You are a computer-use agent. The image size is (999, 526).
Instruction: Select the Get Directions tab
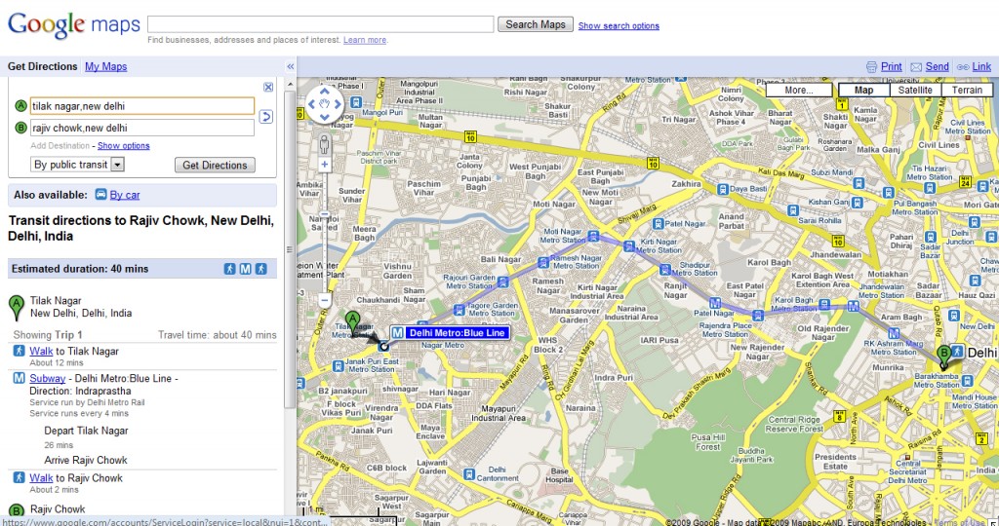coord(42,66)
